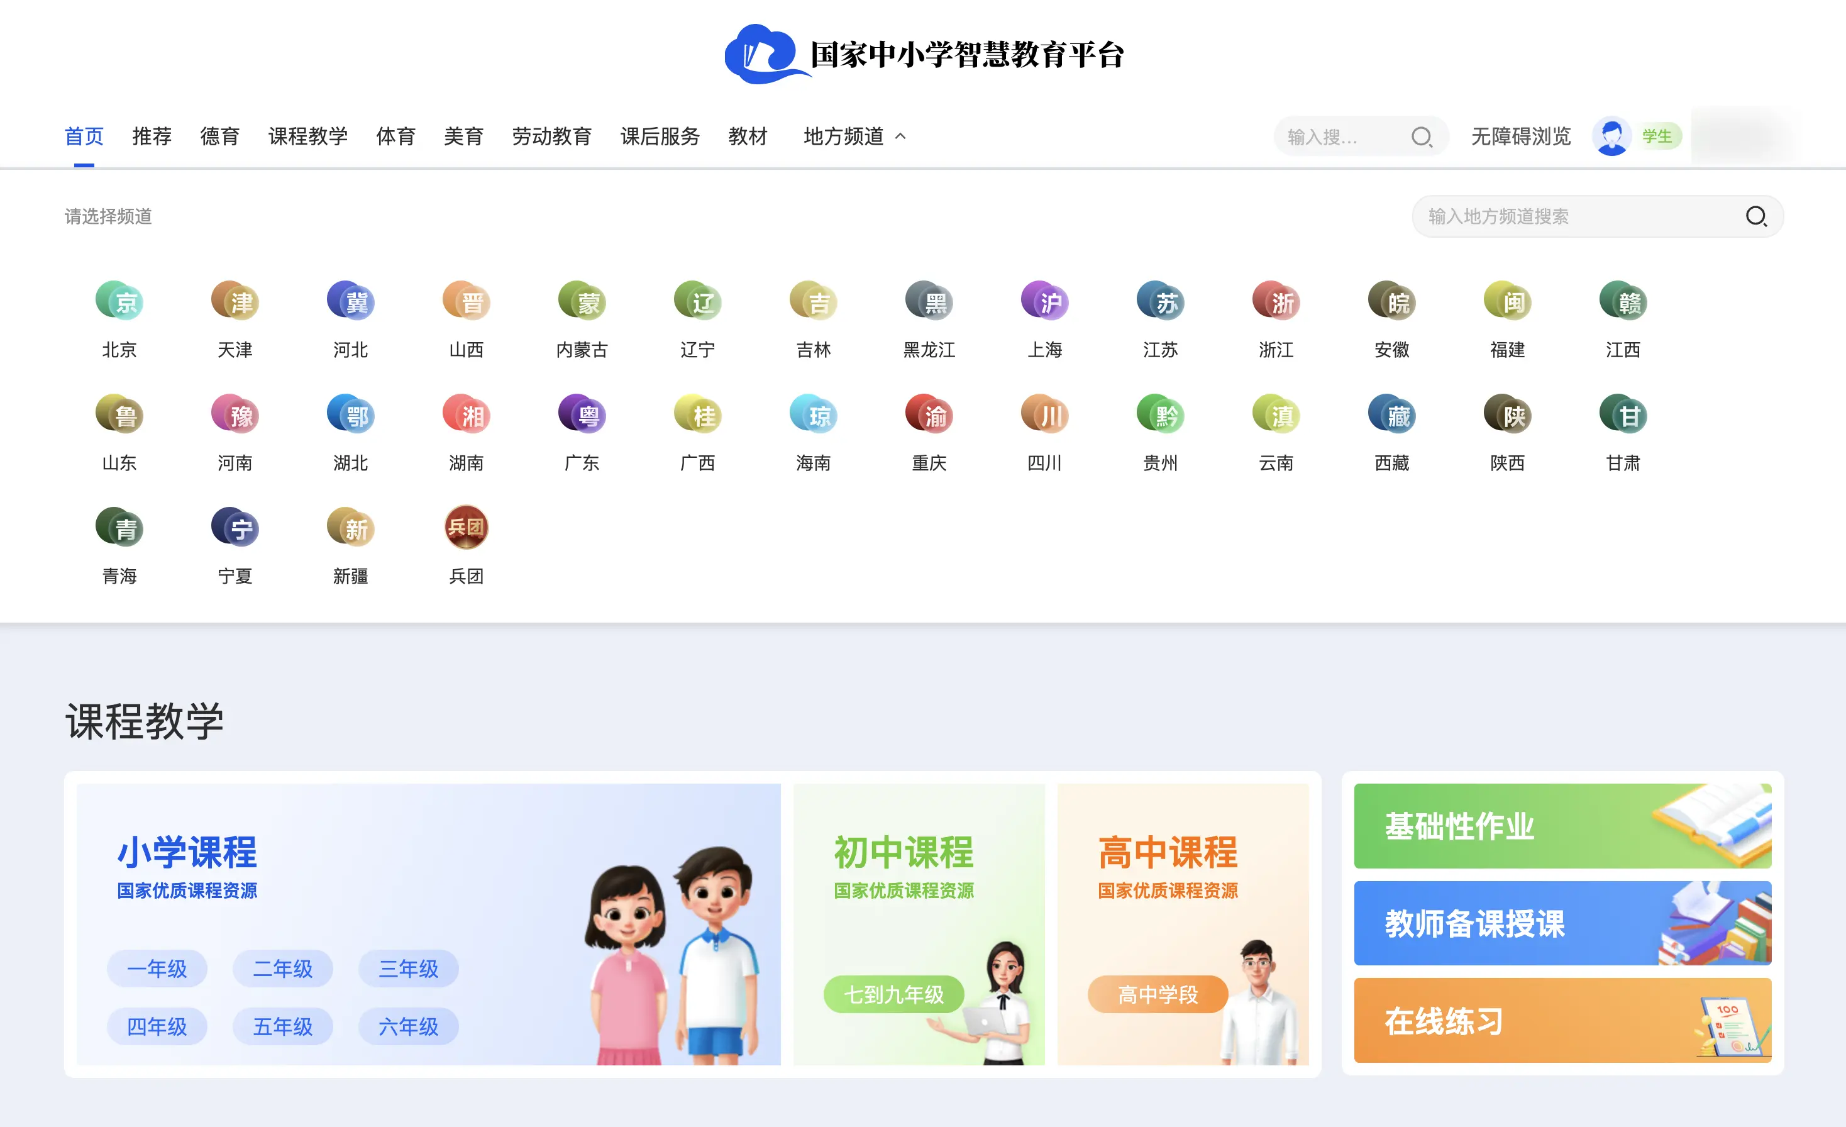Choose the 福建 channel icon
The width and height of the screenshot is (1846, 1127).
coord(1507,301)
